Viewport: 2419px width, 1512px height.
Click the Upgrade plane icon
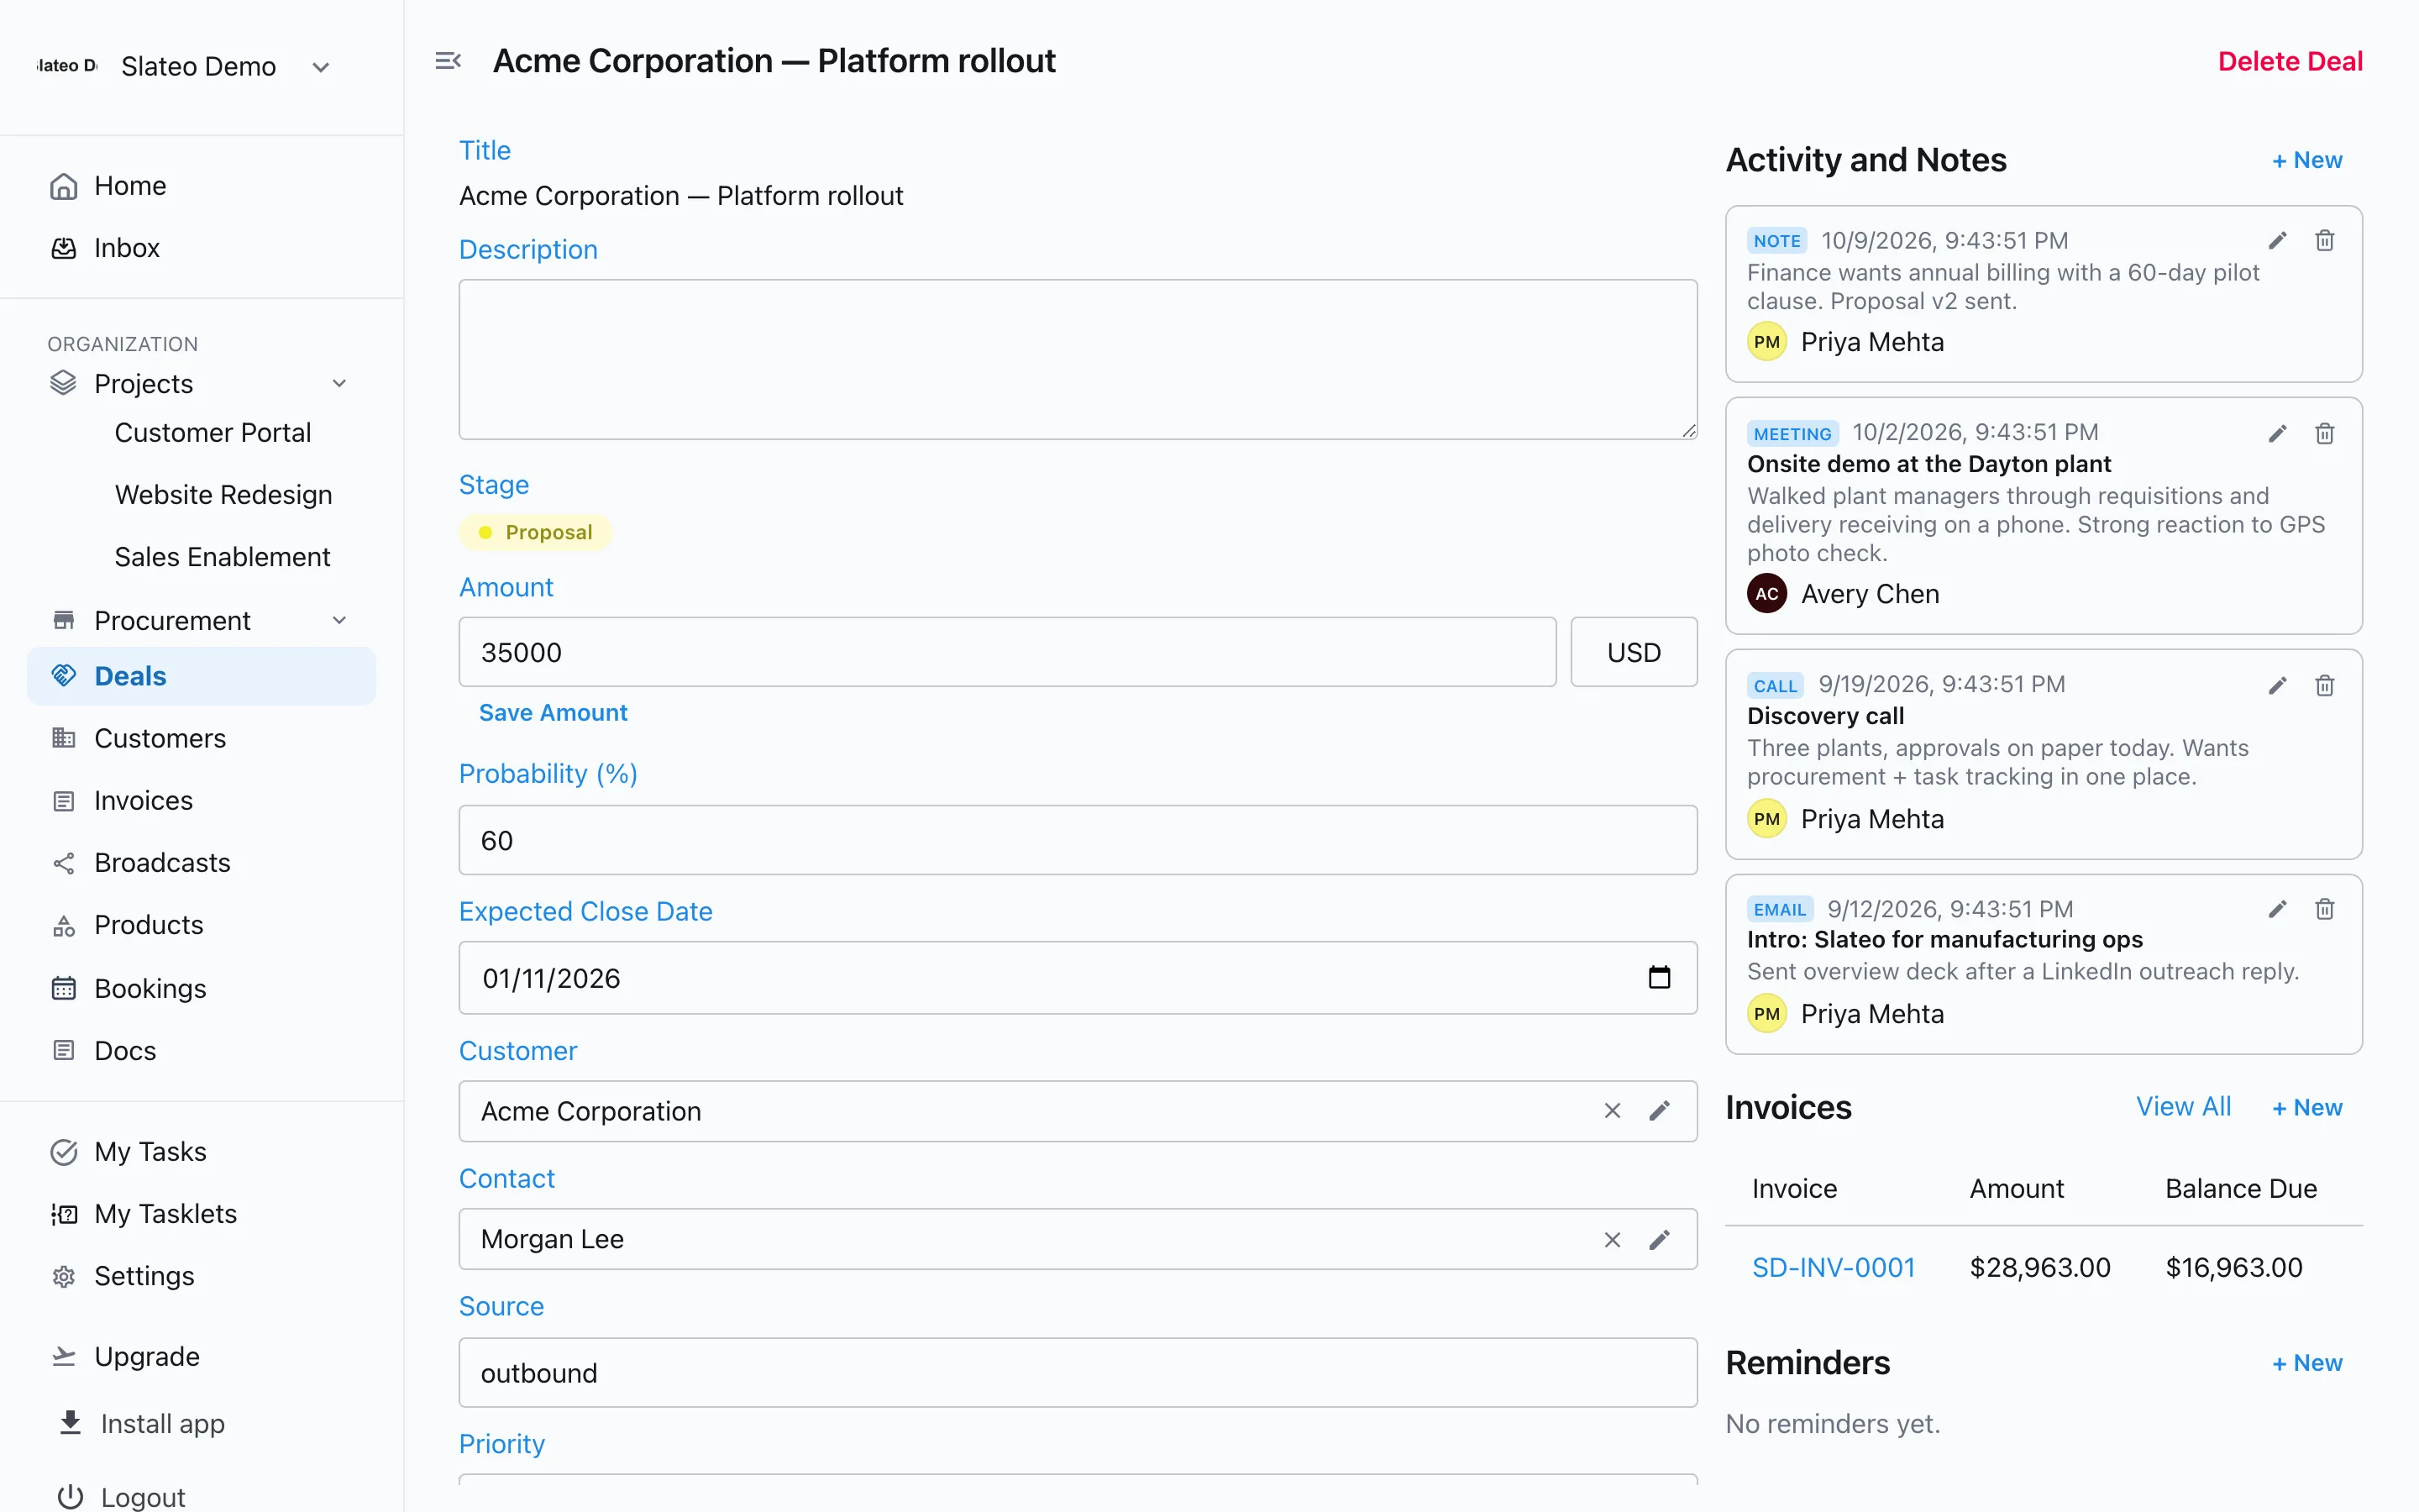[64, 1356]
